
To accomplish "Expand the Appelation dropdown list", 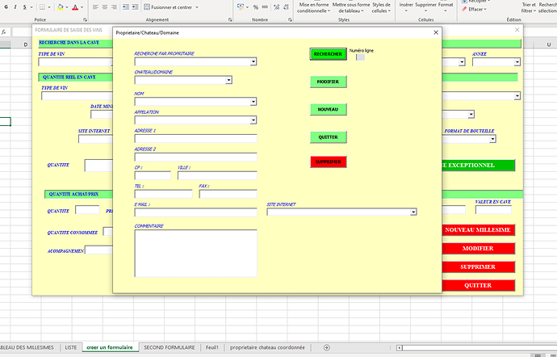I will coord(253,120).
